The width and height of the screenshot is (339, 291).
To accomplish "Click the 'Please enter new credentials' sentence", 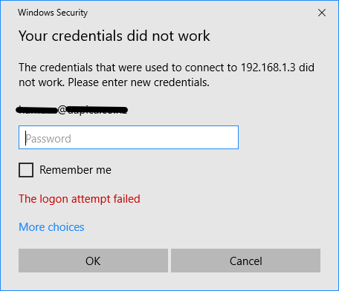I will 139,82.
